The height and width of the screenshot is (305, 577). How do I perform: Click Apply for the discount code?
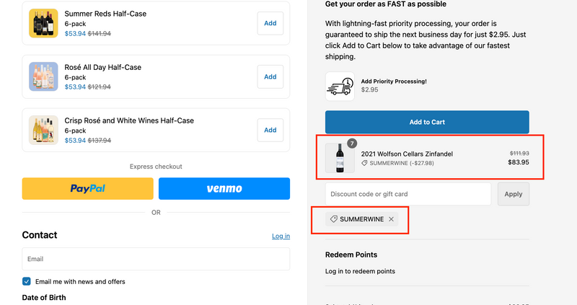coord(513,194)
